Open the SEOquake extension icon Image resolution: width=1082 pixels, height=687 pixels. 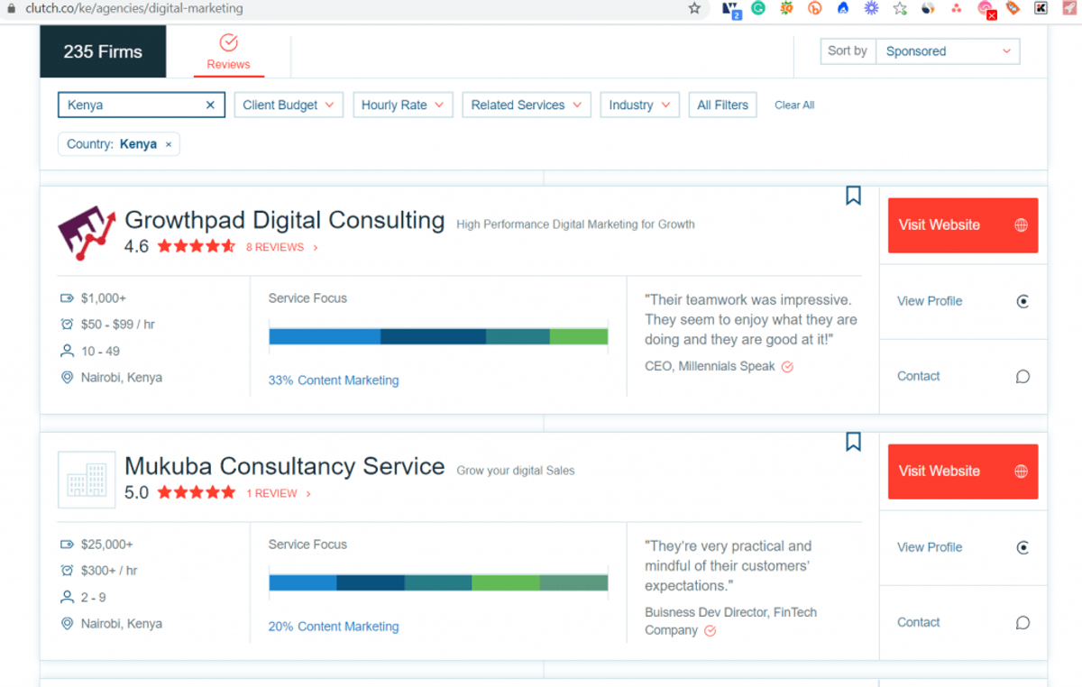click(x=786, y=8)
